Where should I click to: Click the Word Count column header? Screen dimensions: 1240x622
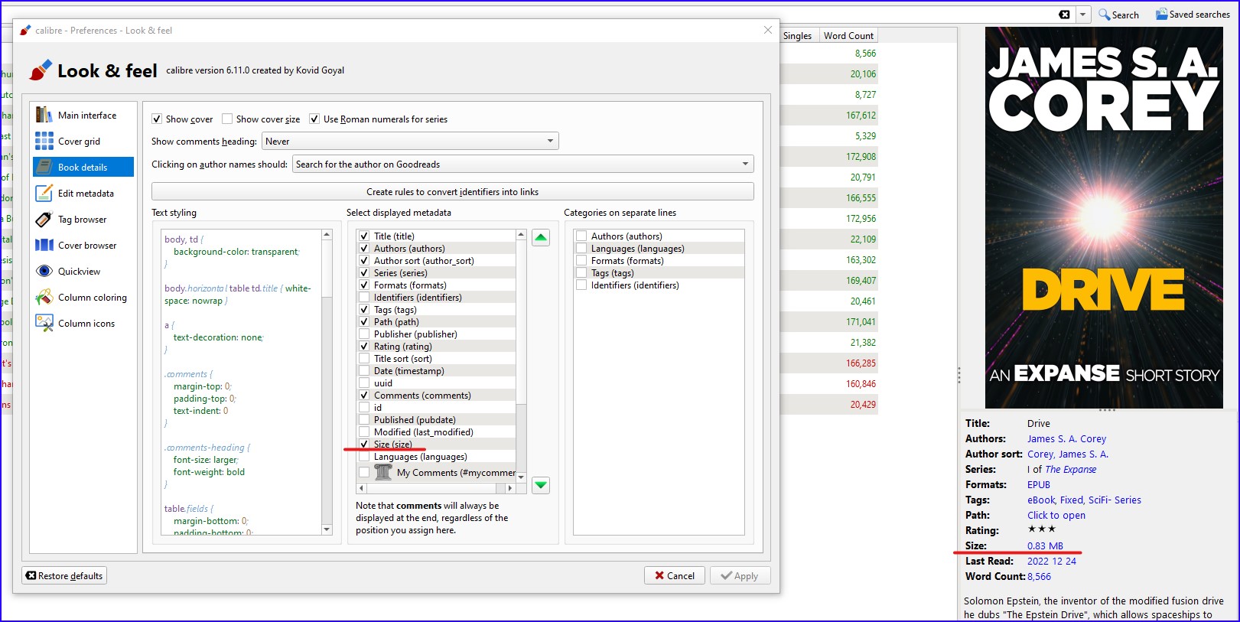click(848, 36)
